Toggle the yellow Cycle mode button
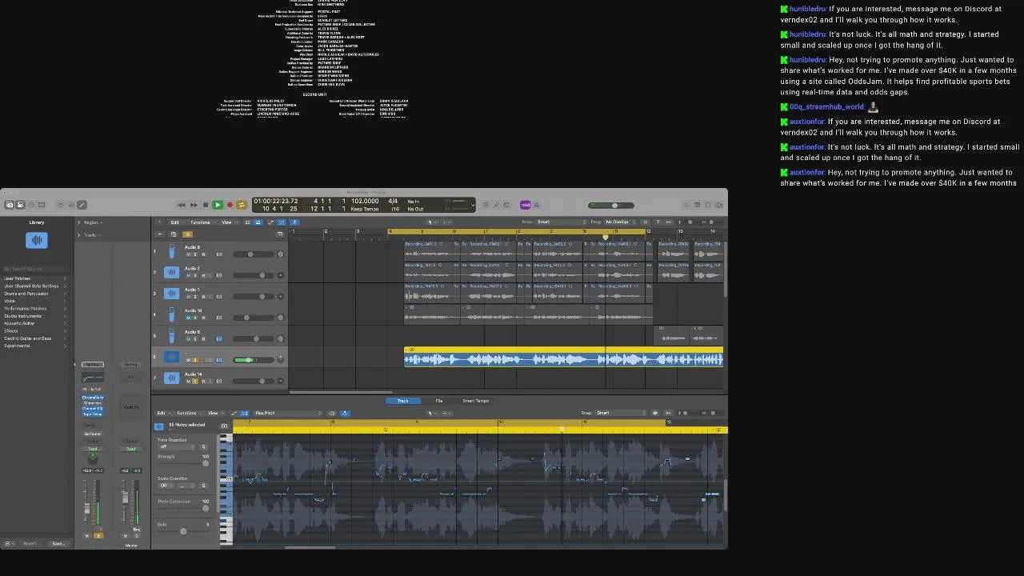Viewport: 1024px width, 576px height. click(x=242, y=205)
